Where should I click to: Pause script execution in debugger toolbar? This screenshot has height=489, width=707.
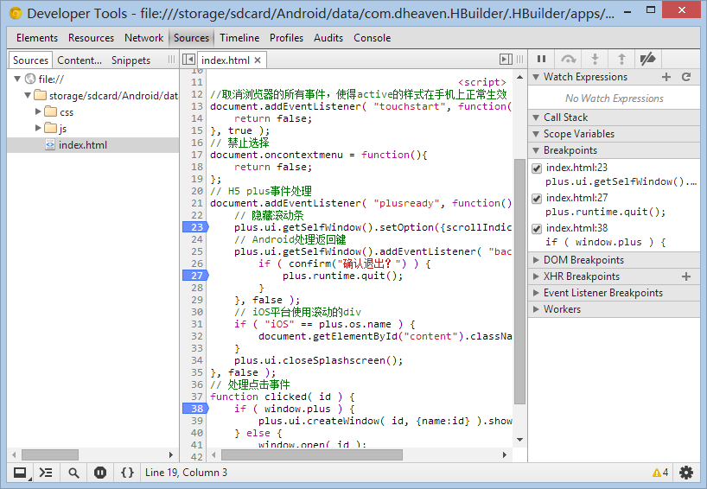[542, 59]
